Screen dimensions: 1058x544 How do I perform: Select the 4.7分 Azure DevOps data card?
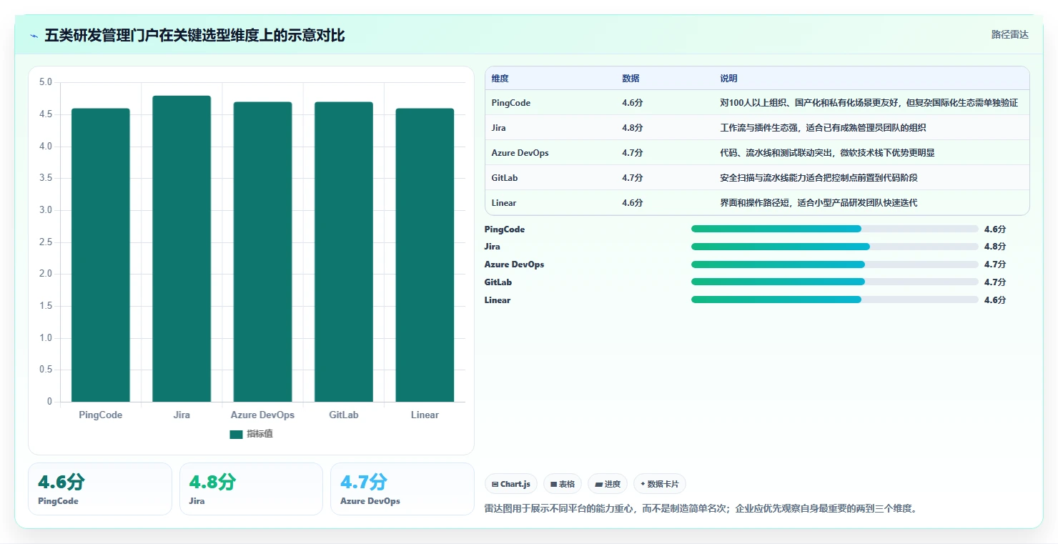[402, 489]
